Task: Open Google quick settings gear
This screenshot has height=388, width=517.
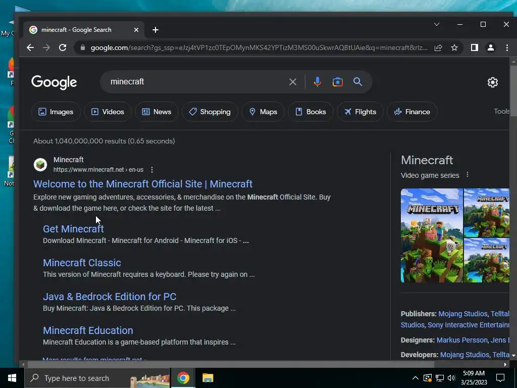Action: tap(493, 82)
